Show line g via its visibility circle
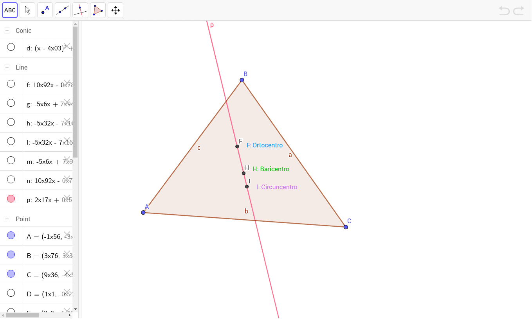Image resolution: width=532 pixels, height=319 pixels. point(11,103)
